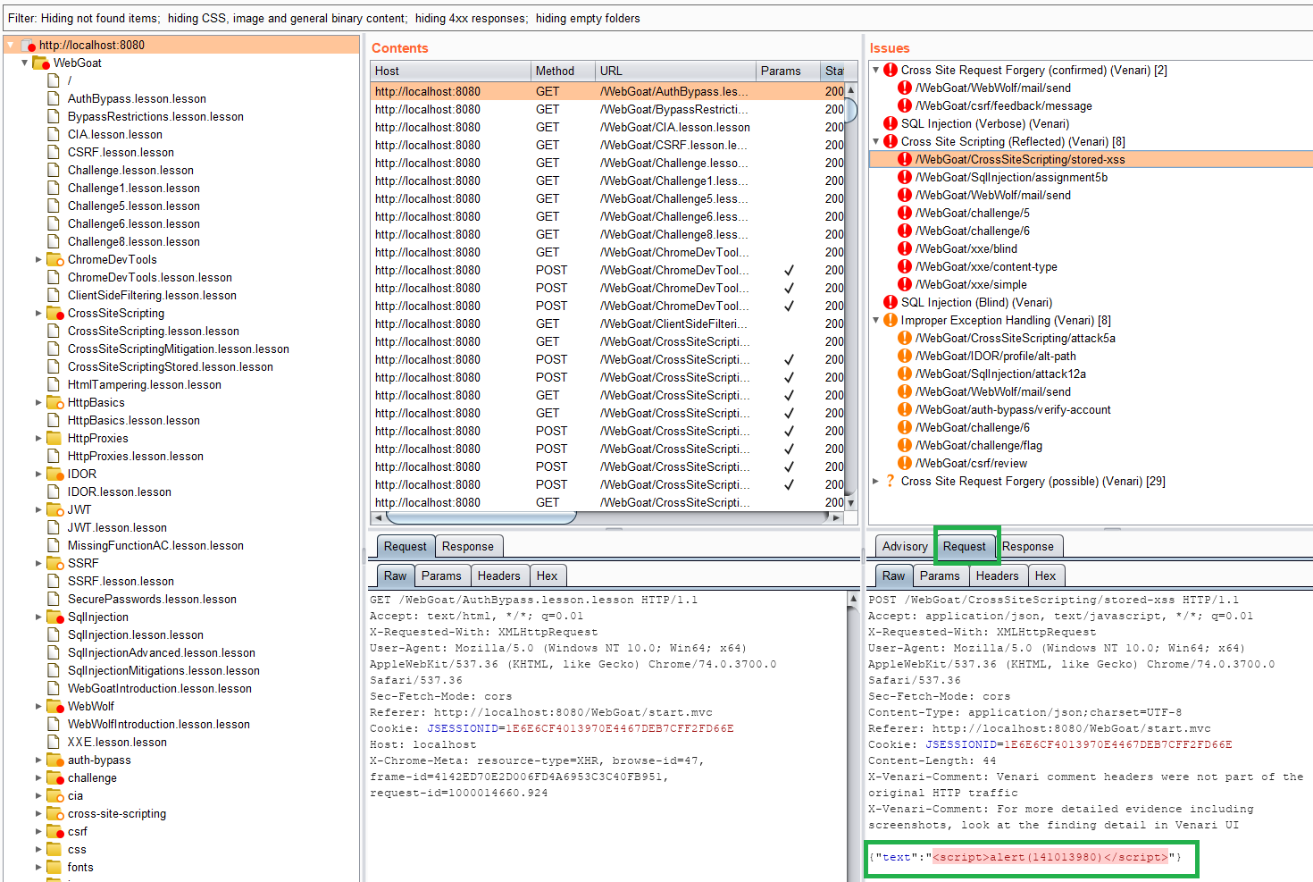Expand the ChromeDevTools folder in site tree
This screenshot has height=882, width=1313.
38,260
